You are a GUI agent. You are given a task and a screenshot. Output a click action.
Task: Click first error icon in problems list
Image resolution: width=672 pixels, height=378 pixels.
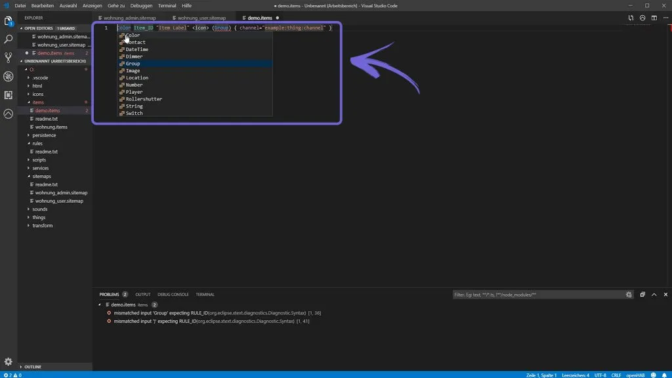(x=109, y=313)
